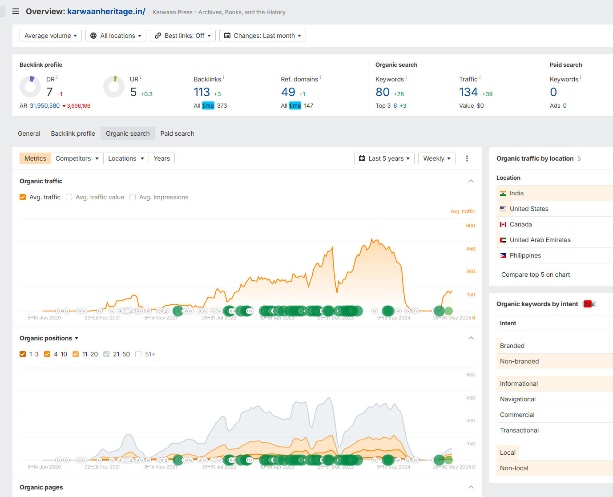613x497 pixels.
Task: Open the Last 5 years date range dropdown
Action: 384,158
